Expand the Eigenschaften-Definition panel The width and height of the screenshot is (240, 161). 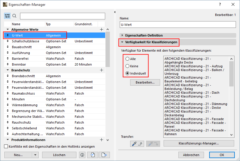[122, 35]
